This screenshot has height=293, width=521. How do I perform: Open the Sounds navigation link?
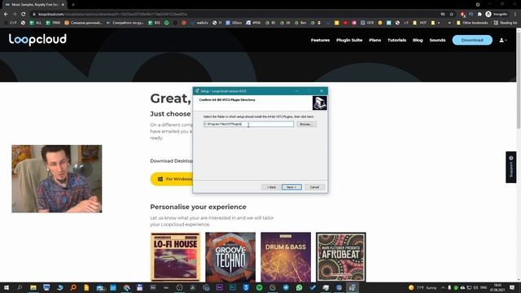437,40
